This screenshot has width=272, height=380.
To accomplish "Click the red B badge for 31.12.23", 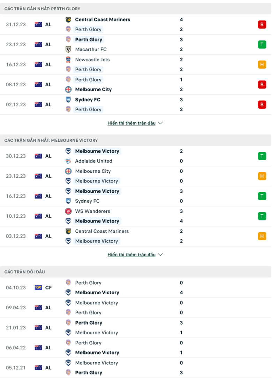I will point(262,24).
